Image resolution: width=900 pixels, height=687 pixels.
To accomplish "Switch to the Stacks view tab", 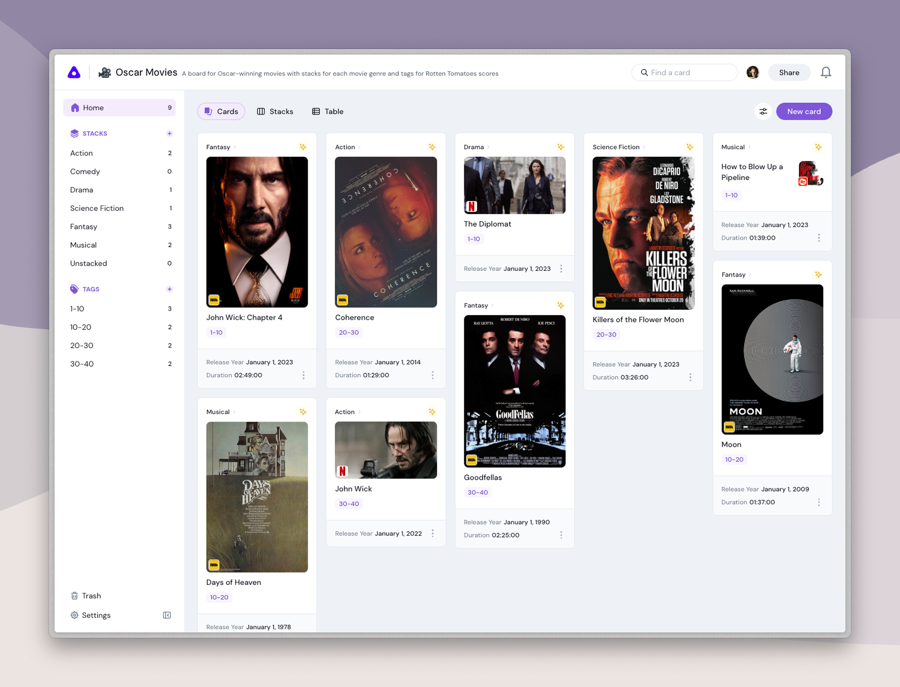I will point(275,111).
